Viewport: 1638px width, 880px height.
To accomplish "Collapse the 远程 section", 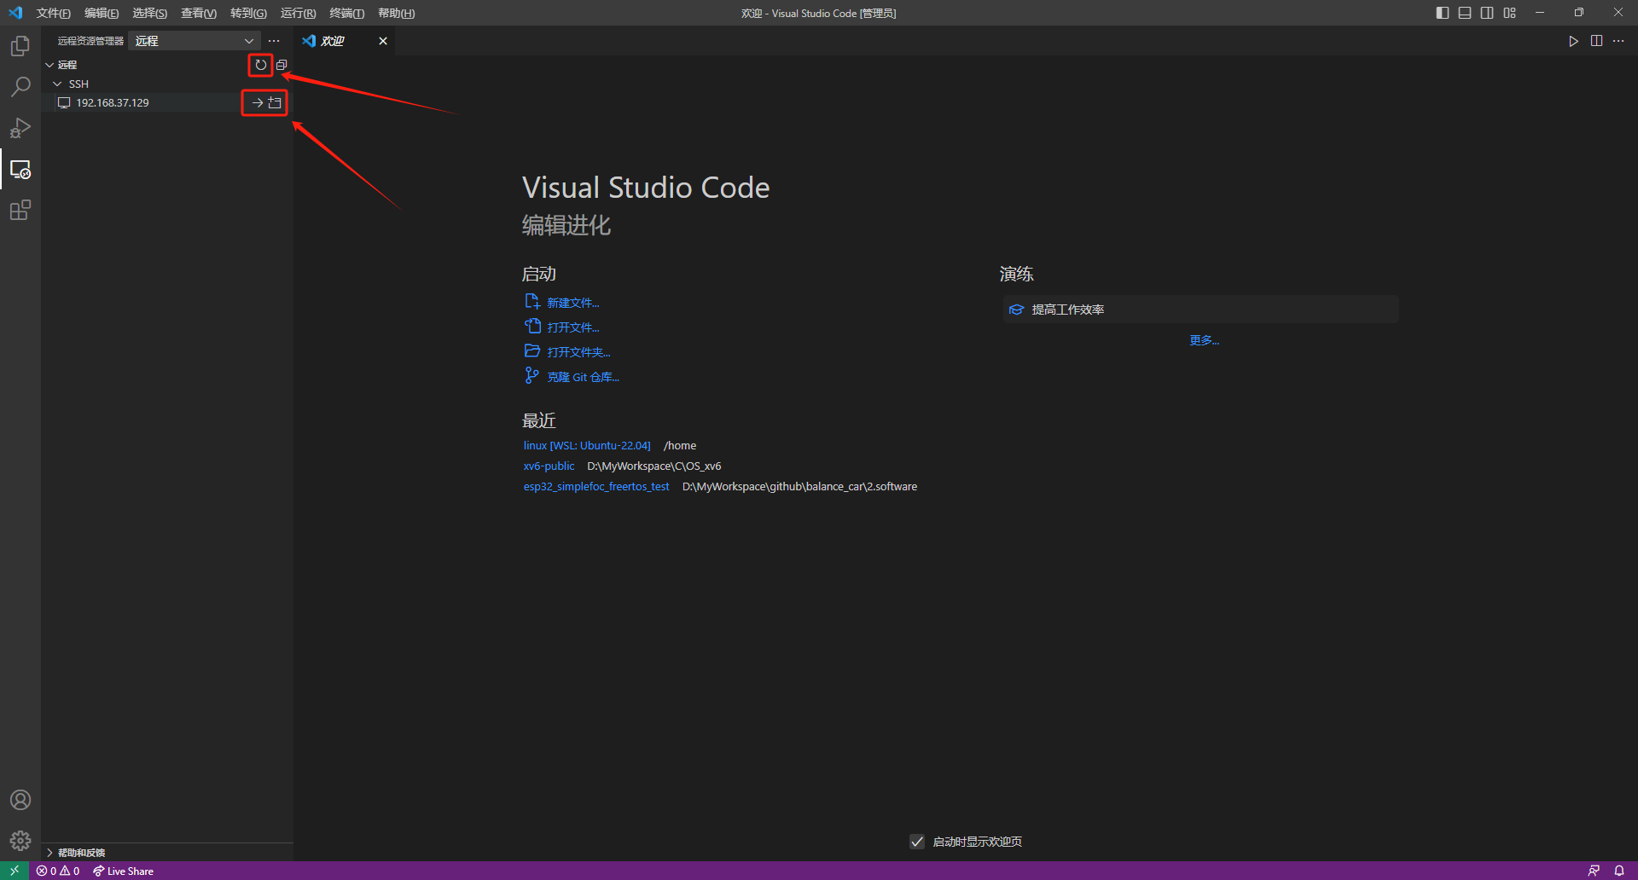I will tap(49, 65).
